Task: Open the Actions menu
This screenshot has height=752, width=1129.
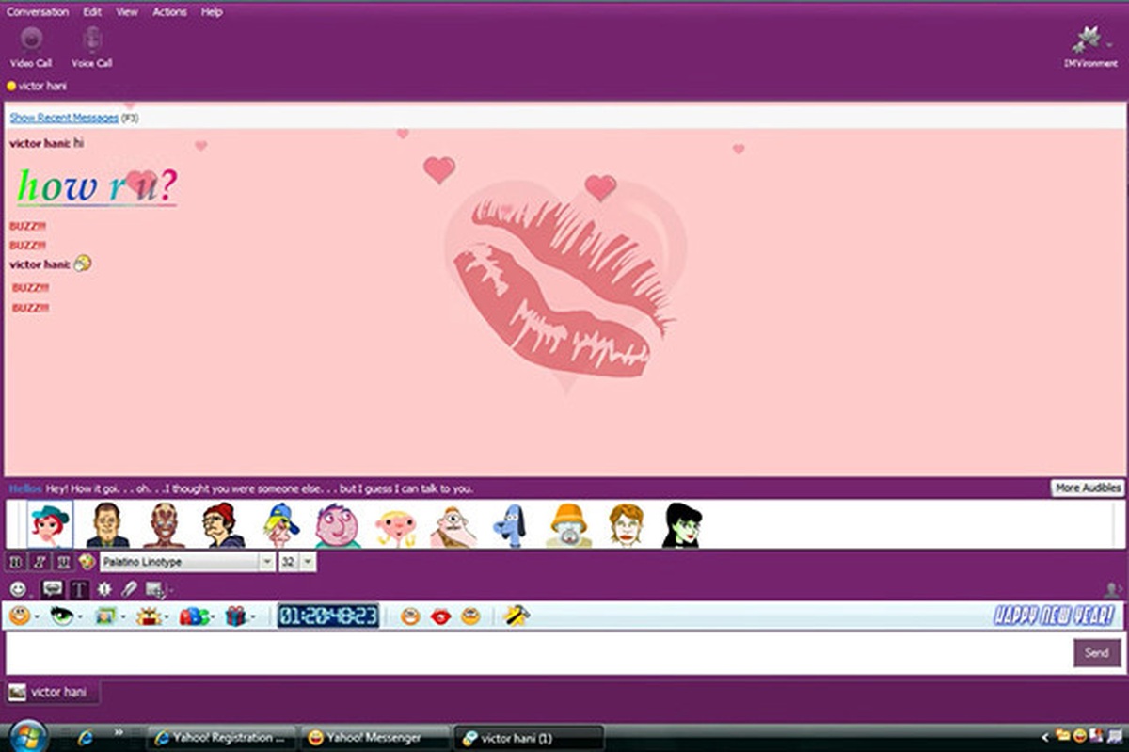Action: coord(170,12)
